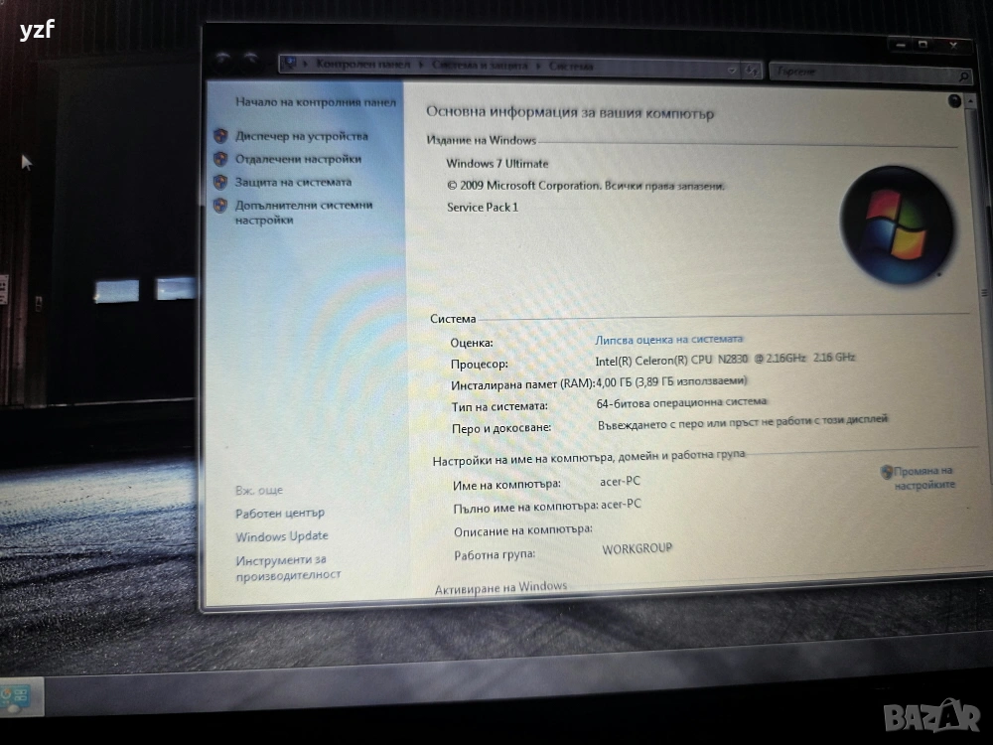Click shield icon beside Промяна на настройките
Image resolution: width=993 pixels, height=745 pixels.
(887, 472)
